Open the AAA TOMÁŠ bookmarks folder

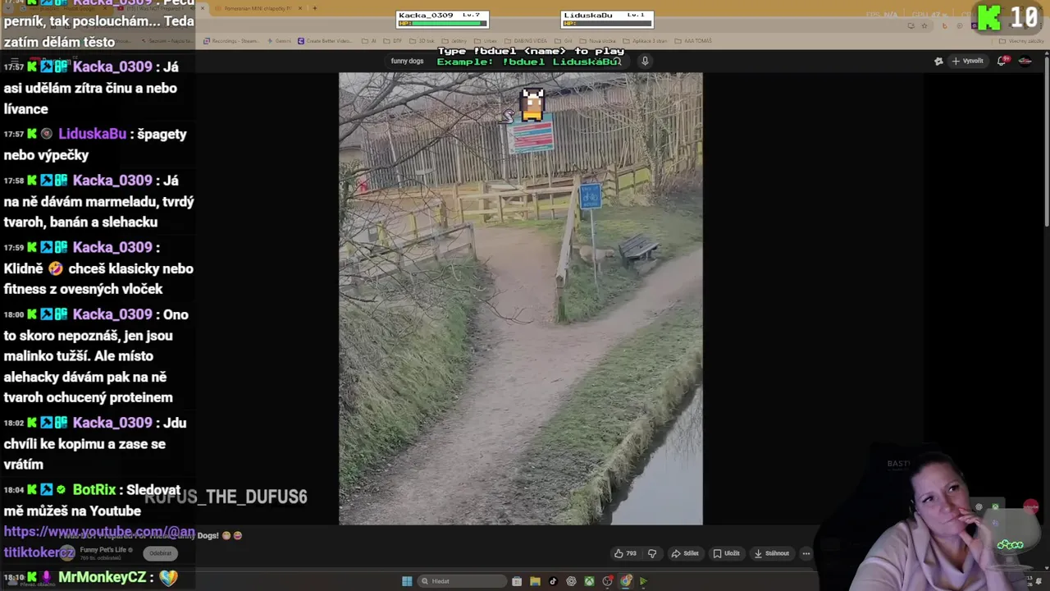(x=693, y=41)
